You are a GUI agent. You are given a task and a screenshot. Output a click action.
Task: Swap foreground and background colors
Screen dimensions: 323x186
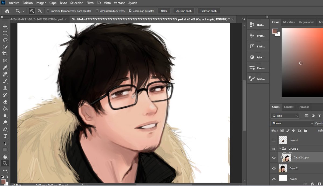[7, 177]
